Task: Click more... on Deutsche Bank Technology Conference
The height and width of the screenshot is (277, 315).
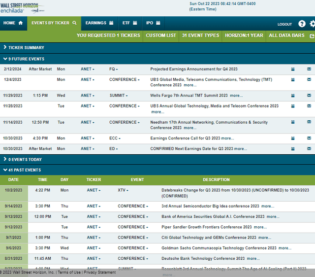Action: [253, 258]
